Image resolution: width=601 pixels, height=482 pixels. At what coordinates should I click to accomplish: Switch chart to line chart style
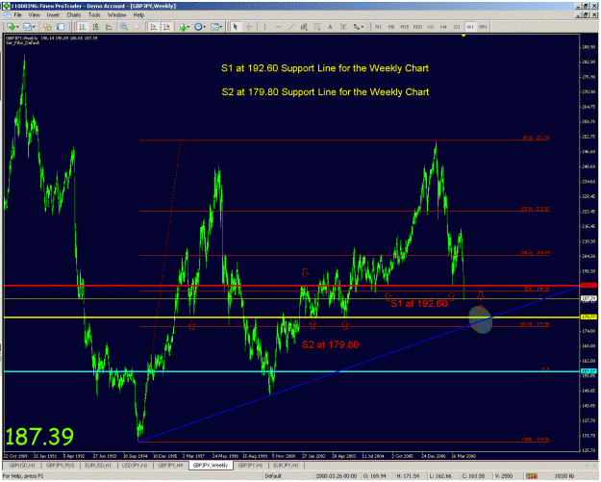pyautogui.click(x=109, y=27)
